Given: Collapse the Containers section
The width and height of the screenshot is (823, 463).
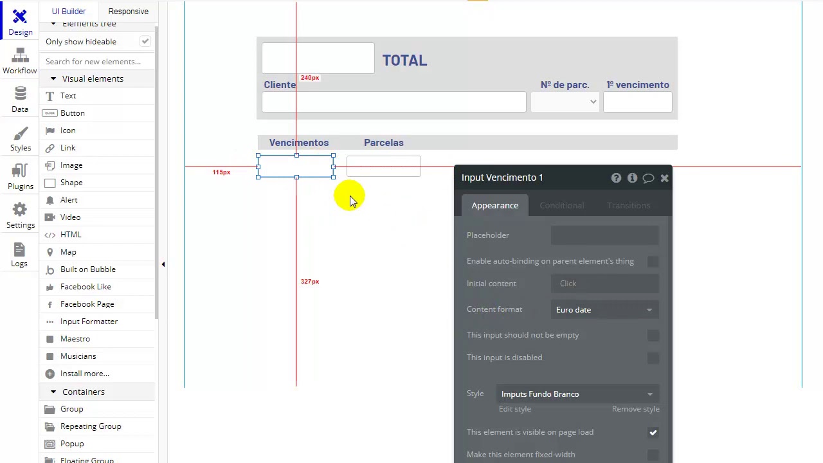Looking at the screenshot, I should 53,392.
